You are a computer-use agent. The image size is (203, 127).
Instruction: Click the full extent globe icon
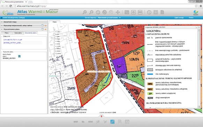[x=98, y=12]
